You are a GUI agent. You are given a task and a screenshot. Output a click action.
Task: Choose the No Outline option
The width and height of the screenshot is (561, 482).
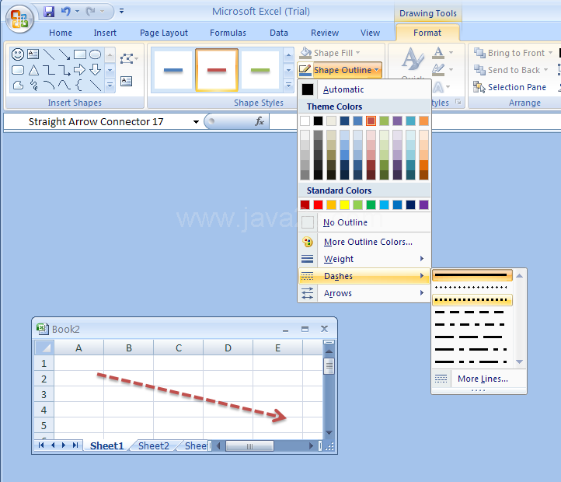pos(364,222)
